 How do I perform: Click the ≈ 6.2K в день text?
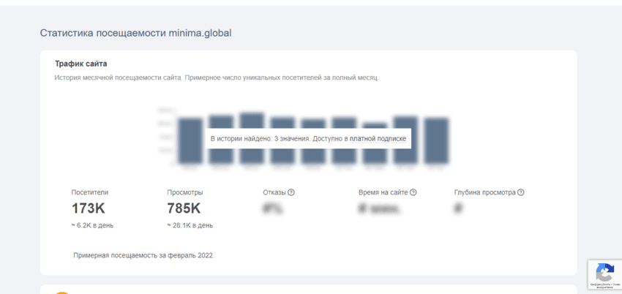tap(92, 225)
